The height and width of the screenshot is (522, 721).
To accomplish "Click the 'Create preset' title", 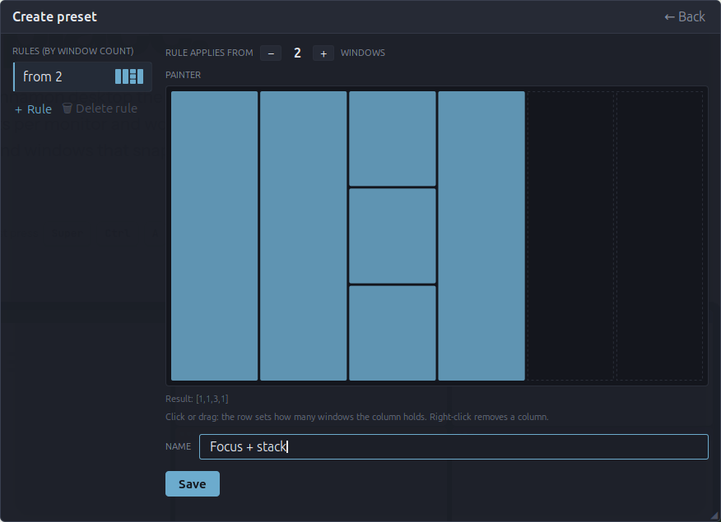I will (54, 17).
